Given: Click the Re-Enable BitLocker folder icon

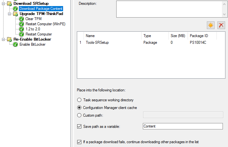Looking at the screenshot, I should pyautogui.click(x=9, y=39).
